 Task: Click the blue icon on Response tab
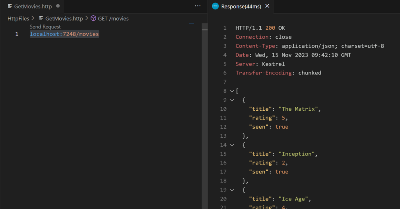(x=215, y=6)
